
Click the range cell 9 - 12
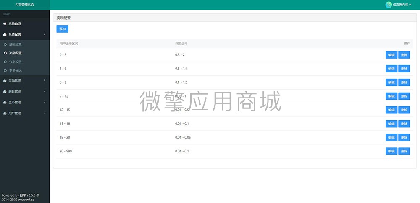coord(64,96)
